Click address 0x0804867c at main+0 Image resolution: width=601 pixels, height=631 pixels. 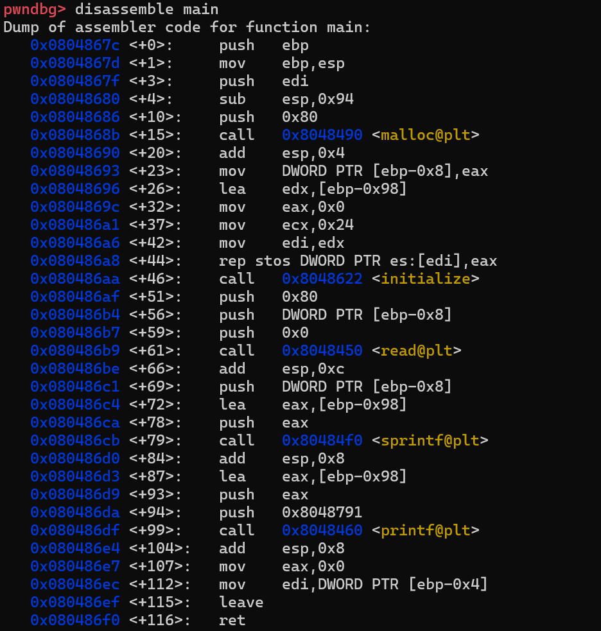(74, 45)
